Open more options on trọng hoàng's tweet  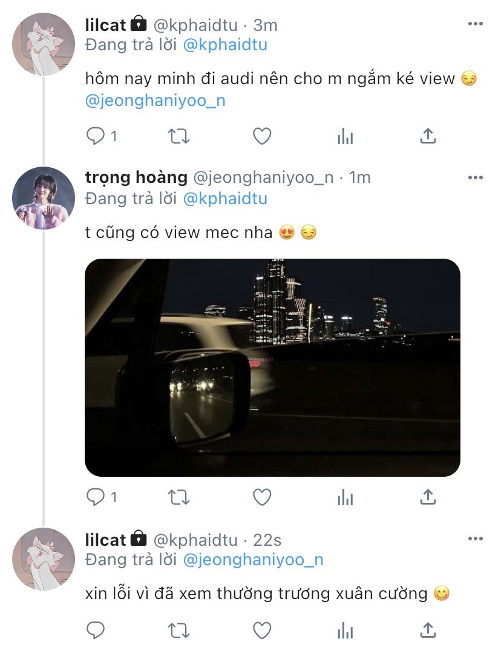click(x=475, y=178)
